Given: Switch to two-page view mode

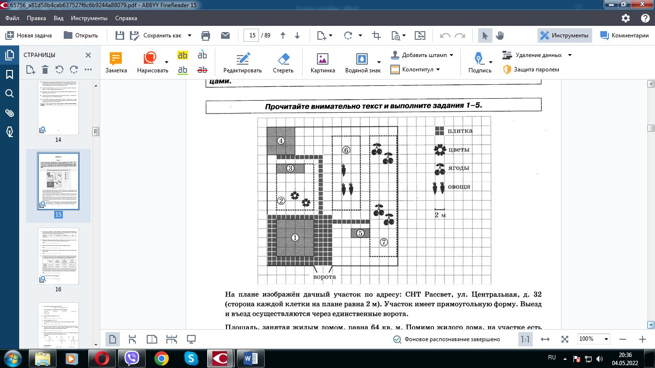Looking at the screenshot, I should tap(152, 339).
